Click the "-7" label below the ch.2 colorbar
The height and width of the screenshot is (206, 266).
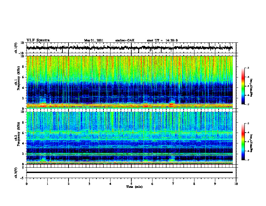(248, 160)
